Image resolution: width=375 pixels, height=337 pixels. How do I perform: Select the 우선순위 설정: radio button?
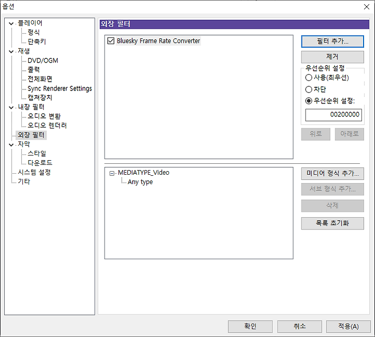coord(309,101)
